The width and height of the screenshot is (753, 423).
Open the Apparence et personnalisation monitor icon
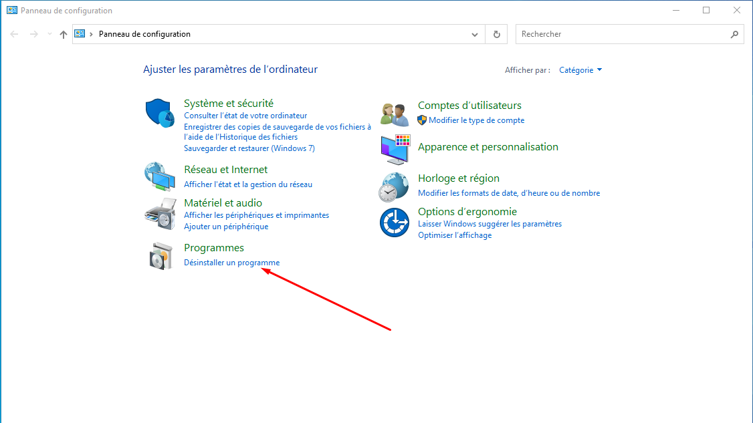395,149
